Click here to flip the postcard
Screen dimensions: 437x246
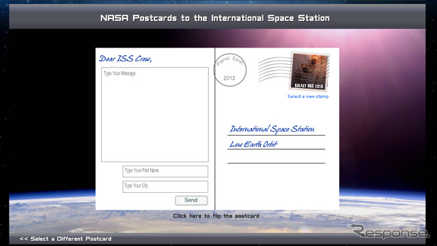216,216
